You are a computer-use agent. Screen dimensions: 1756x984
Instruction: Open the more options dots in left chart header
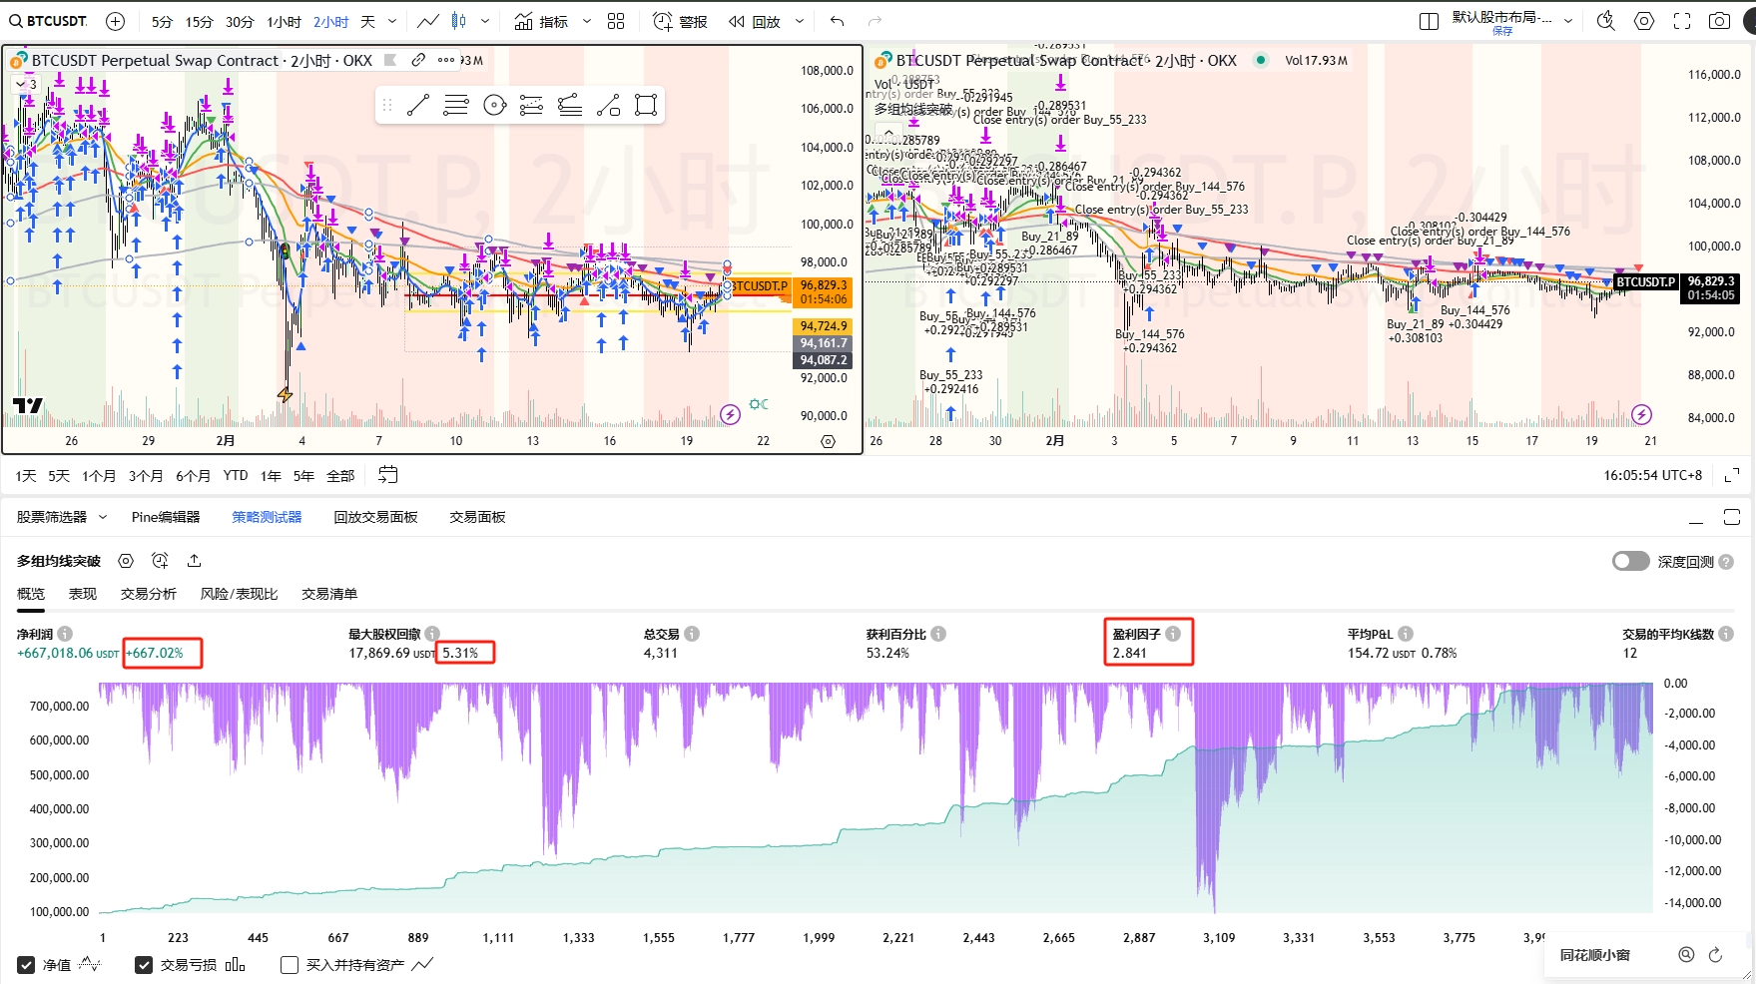pyautogui.click(x=446, y=60)
